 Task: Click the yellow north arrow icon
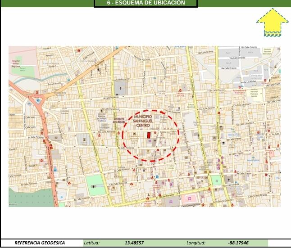(272, 22)
